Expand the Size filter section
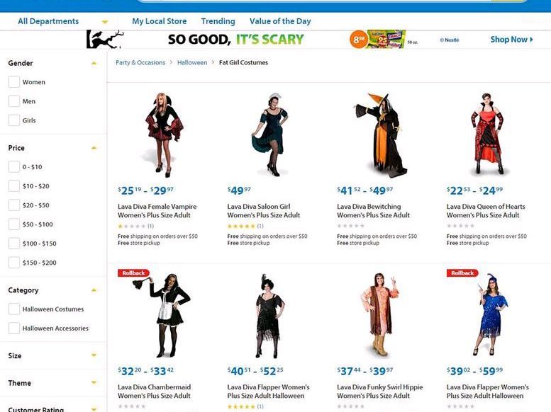 94,355
